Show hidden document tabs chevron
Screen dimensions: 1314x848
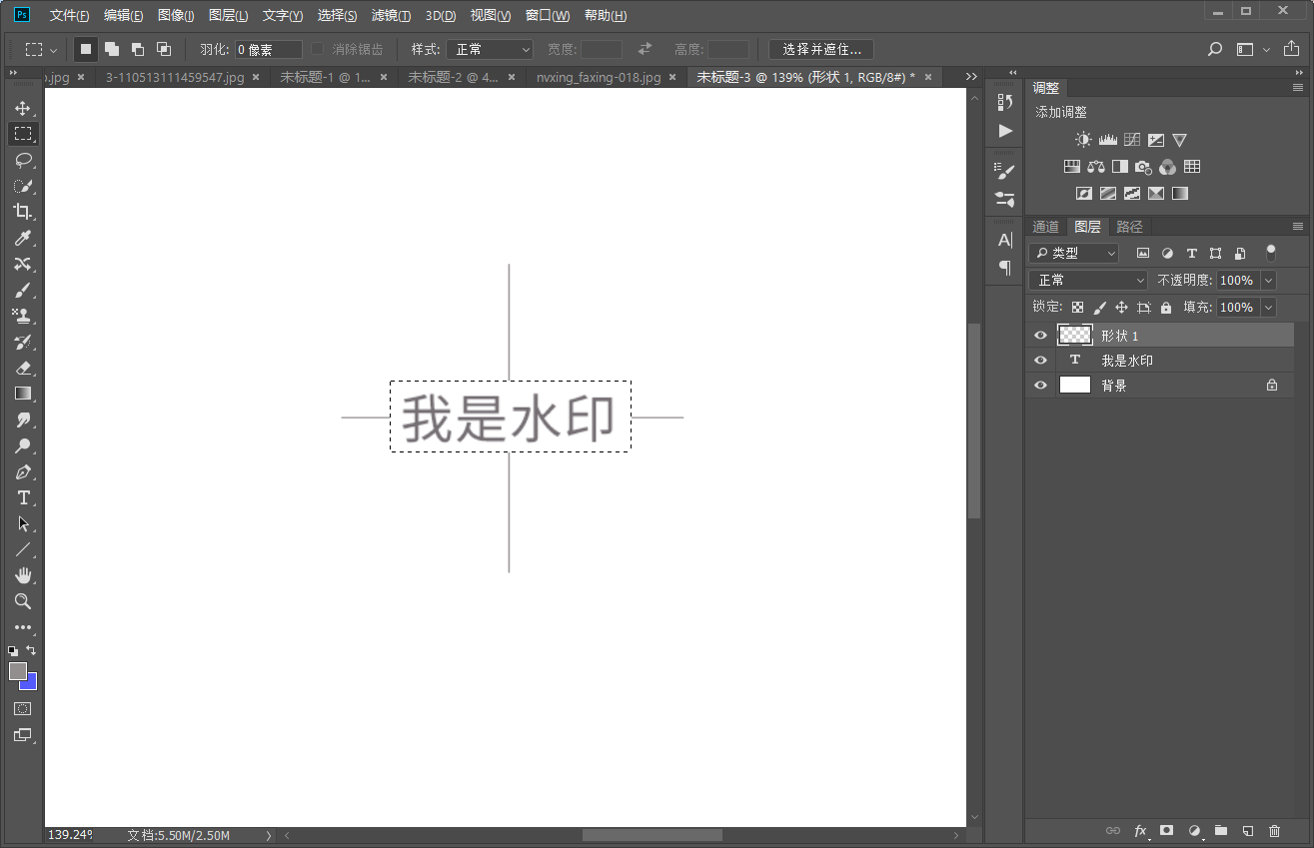(971, 77)
